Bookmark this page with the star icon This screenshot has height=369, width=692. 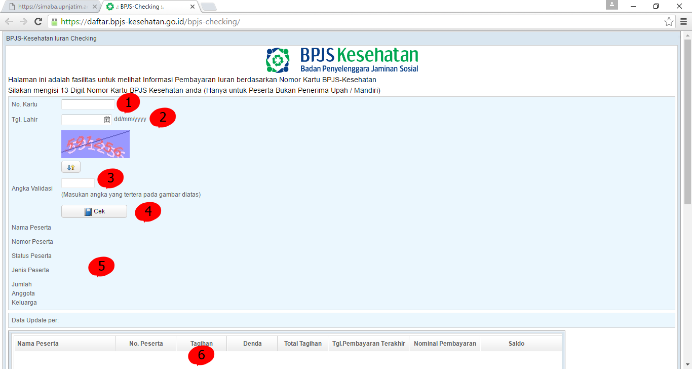coord(669,21)
